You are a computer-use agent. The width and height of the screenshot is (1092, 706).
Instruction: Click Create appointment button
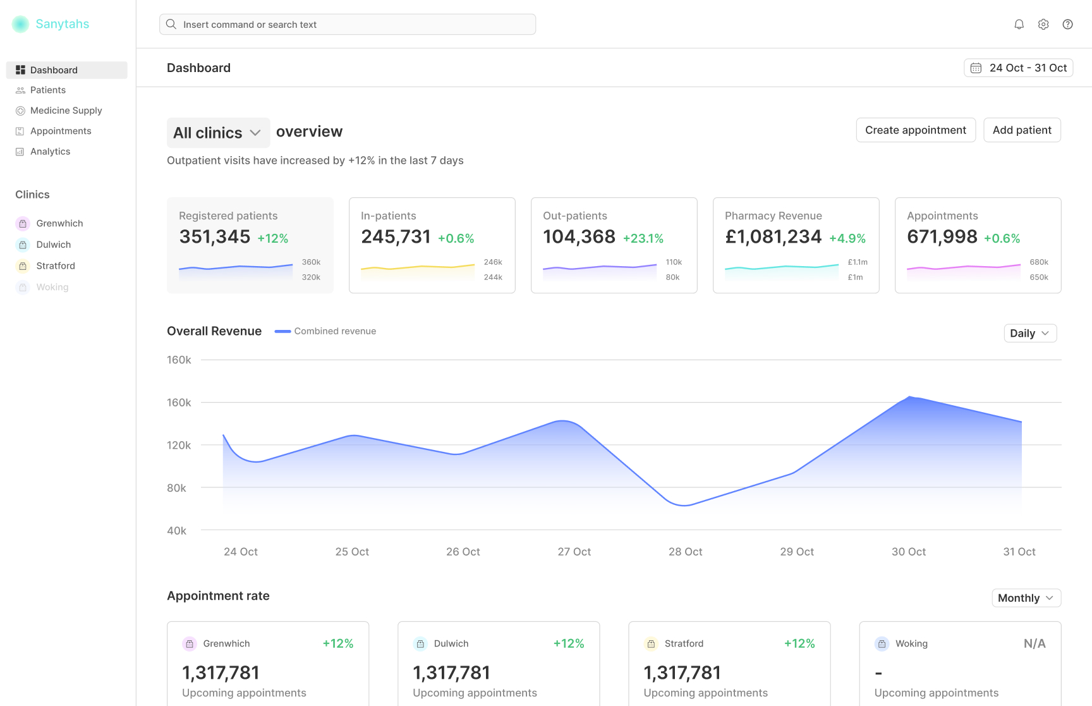pyautogui.click(x=916, y=130)
